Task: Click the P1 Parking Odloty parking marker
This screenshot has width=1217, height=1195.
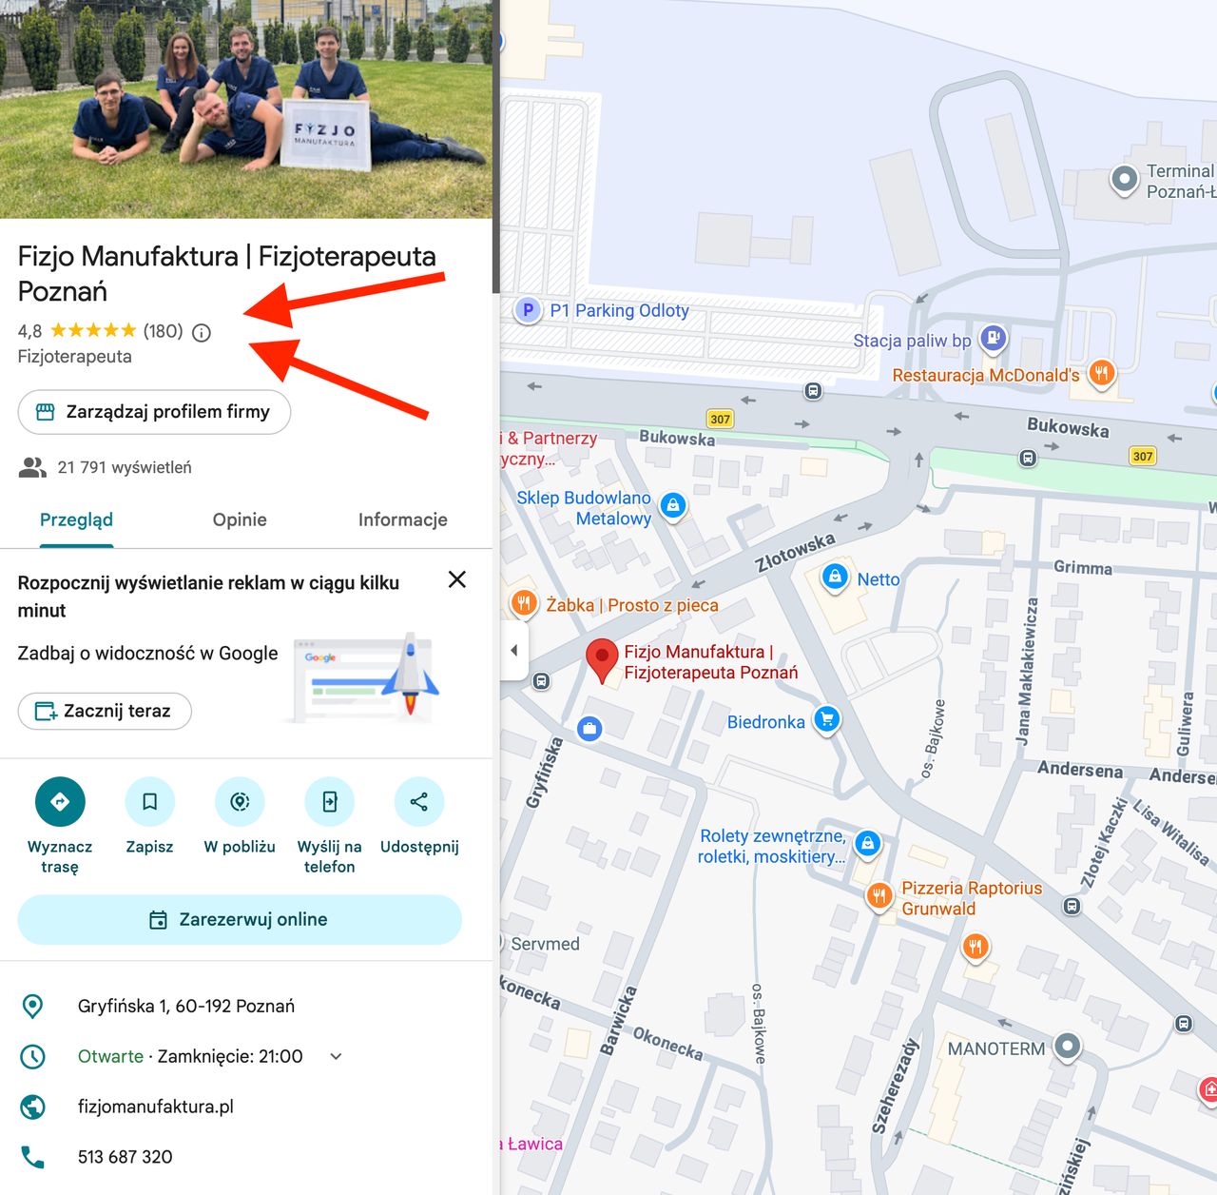Action: coord(528,310)
